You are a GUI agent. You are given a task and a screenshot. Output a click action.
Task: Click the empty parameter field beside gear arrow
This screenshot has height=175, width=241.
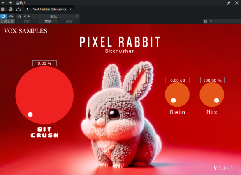coord(227,21)
